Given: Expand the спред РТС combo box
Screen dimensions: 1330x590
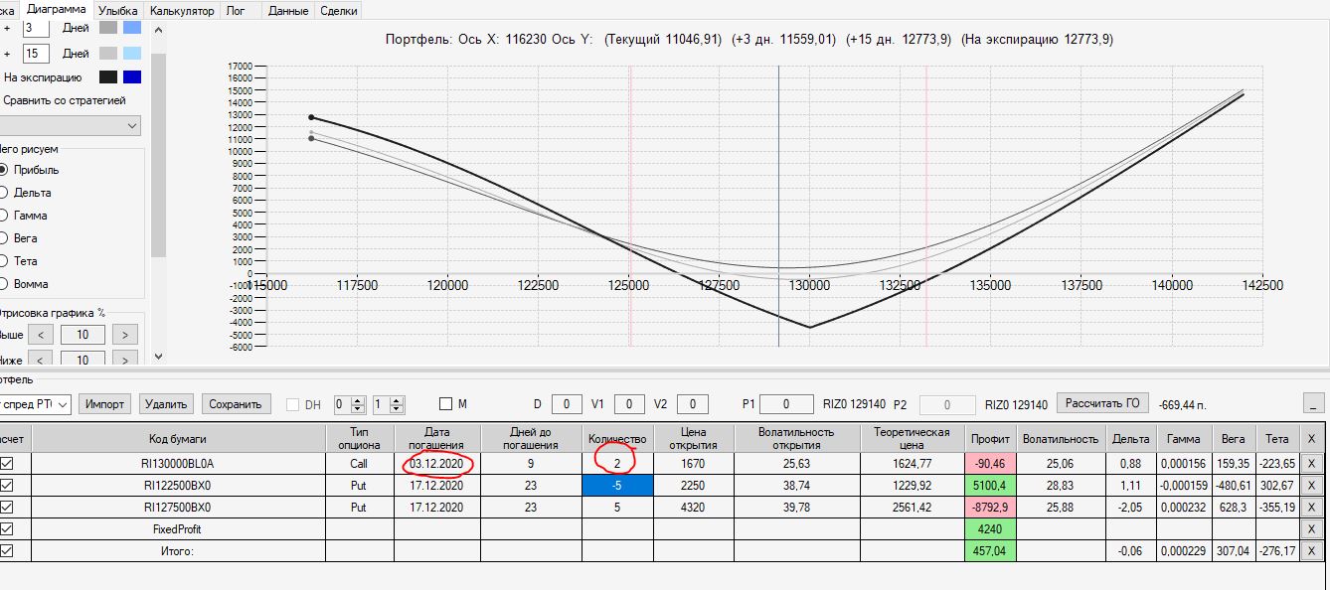Looking at the screenshot, I should click(x=35, y=404).
